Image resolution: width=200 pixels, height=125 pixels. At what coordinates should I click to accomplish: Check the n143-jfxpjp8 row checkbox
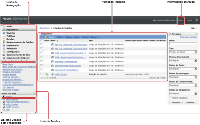[42, 74]
